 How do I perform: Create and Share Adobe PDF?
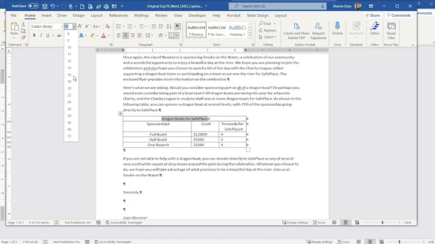(296, 30)
